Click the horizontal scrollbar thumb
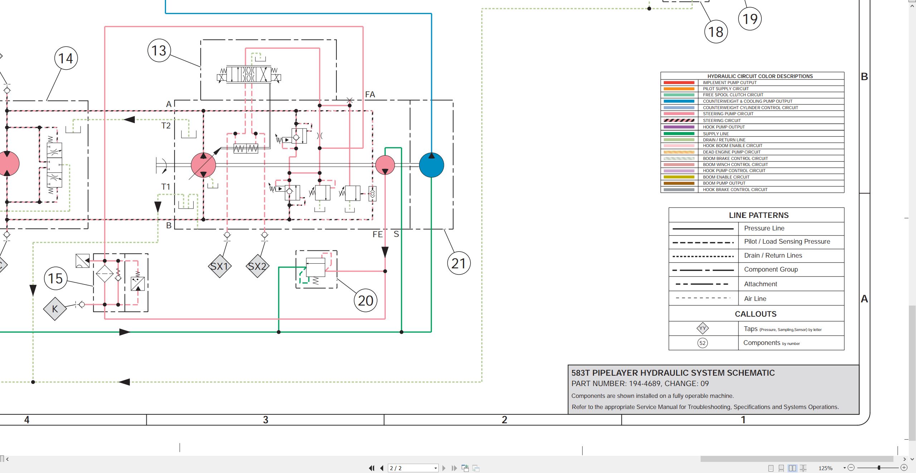This screenshot has height=473, width=916. 797,459
